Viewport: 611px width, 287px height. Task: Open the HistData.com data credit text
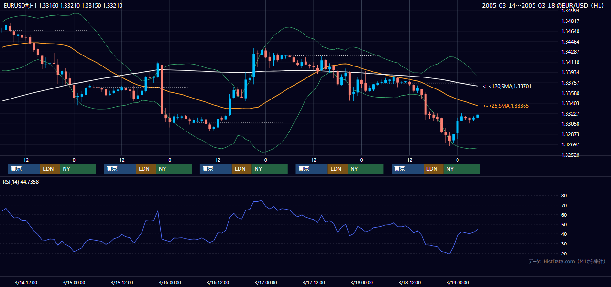567,261
